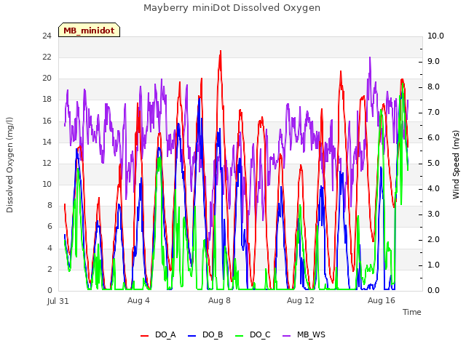Click the 6 value on left axis

(x=50, y=227)
